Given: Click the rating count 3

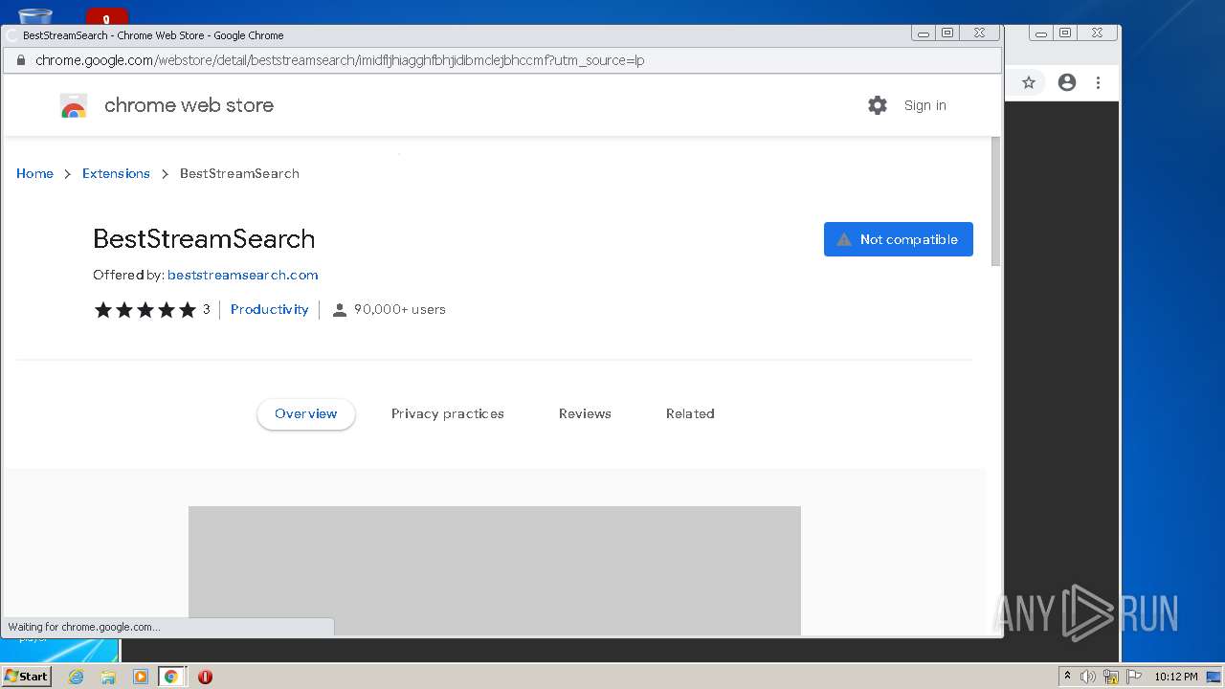Looking at the screenshot, I should (206, 309).
